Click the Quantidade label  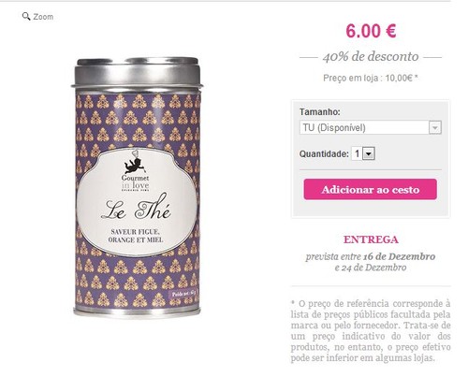tap(324, 153)
